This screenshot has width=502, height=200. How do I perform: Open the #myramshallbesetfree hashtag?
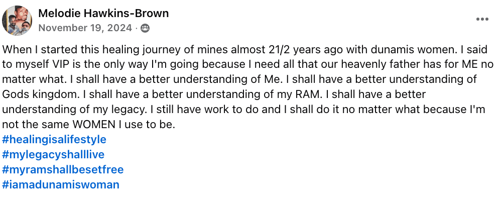(x=63, y=169)
